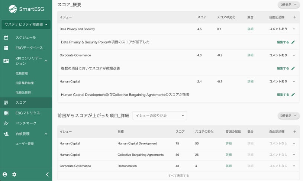Open the サステナビリティ推進部 department dropdown

[26, 25]
